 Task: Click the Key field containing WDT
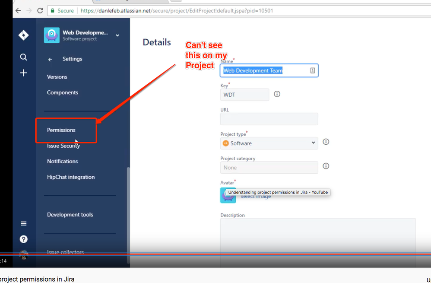tap(244, 95)
